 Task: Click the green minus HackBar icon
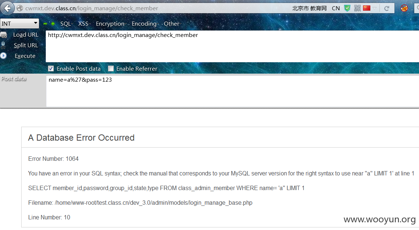click(x=45, y=24)
